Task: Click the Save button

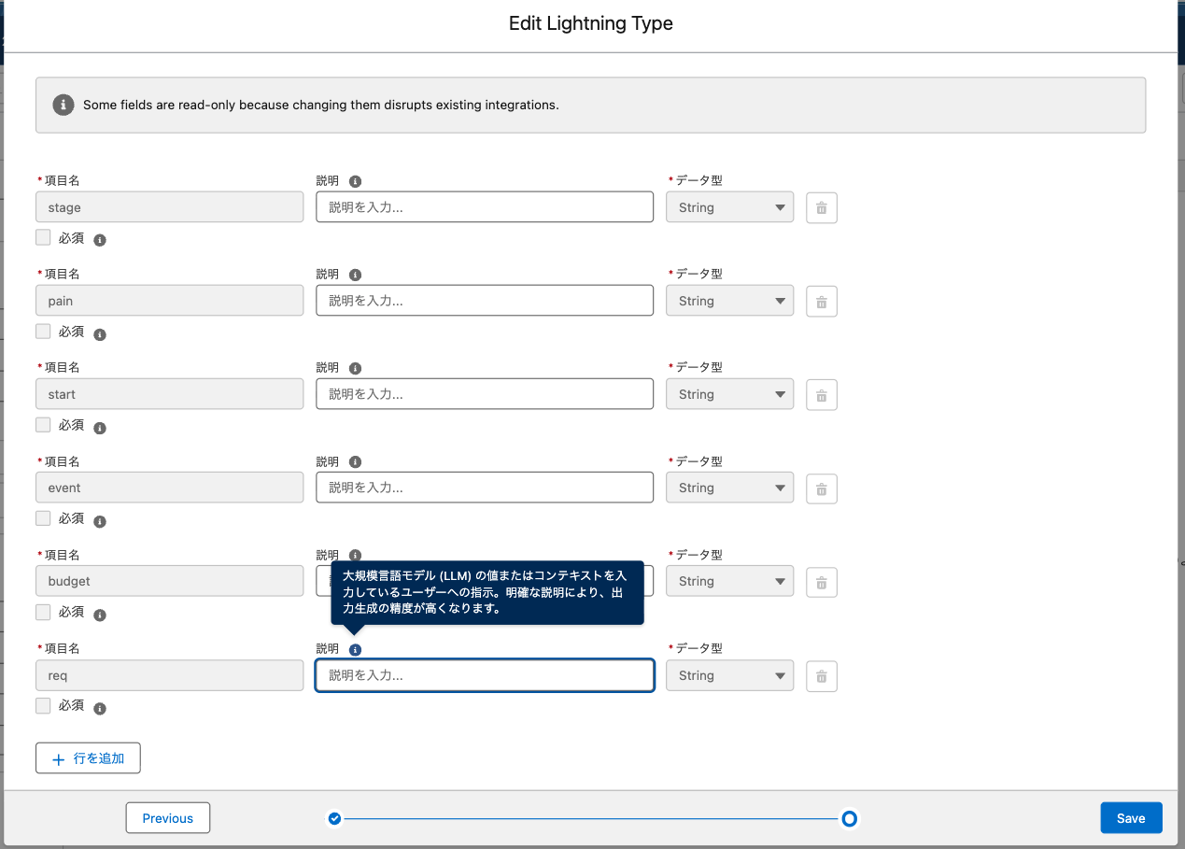Action: [1130, 818]
